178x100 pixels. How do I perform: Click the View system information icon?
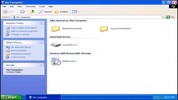pos(8,28)
